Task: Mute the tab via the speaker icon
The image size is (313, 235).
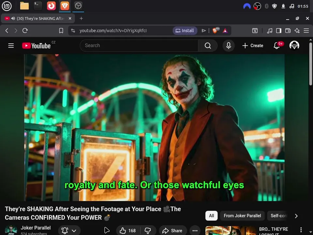Action: [x=13, y=18]
